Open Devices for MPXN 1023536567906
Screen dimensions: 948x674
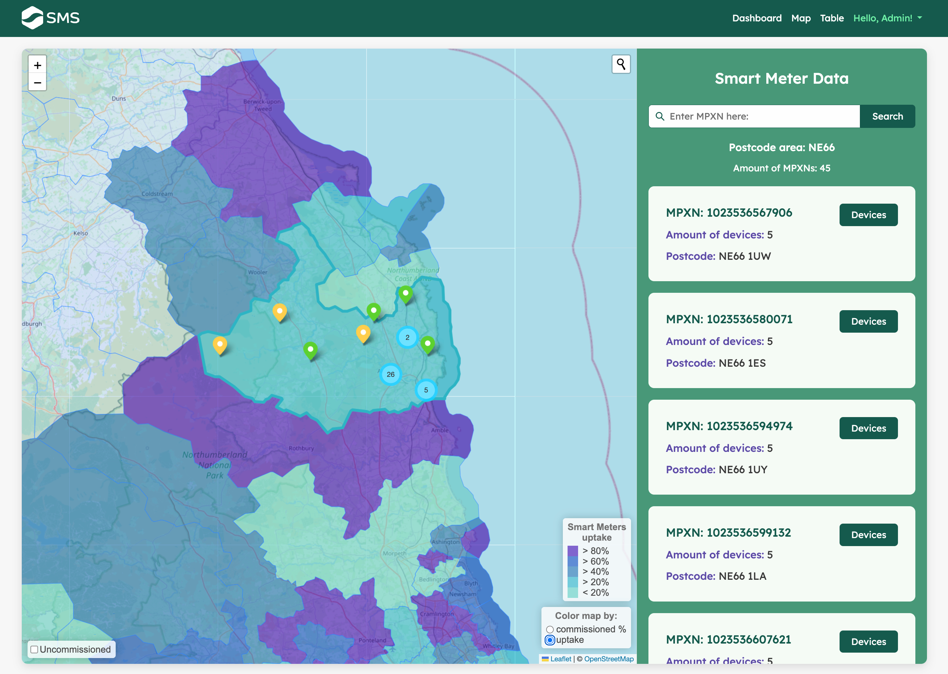coord(868,215)
